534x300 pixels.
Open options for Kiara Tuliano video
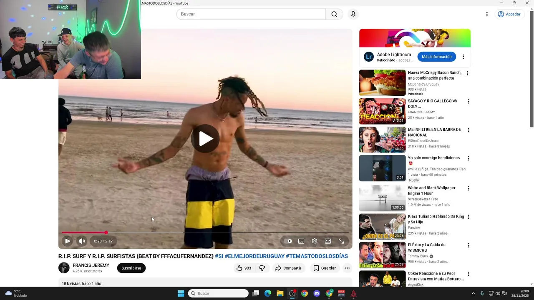tap(469, 217)
